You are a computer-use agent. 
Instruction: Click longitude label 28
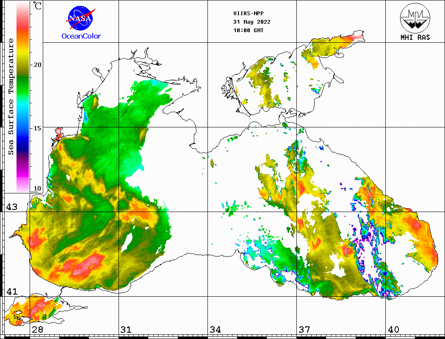pos(37,330)
